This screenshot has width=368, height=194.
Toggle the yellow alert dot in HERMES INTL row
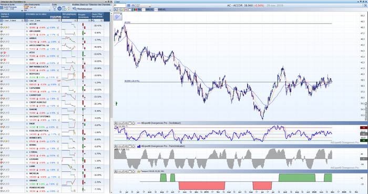6,141
